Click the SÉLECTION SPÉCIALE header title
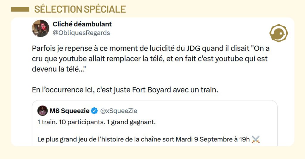 click(x=80, y=9)
